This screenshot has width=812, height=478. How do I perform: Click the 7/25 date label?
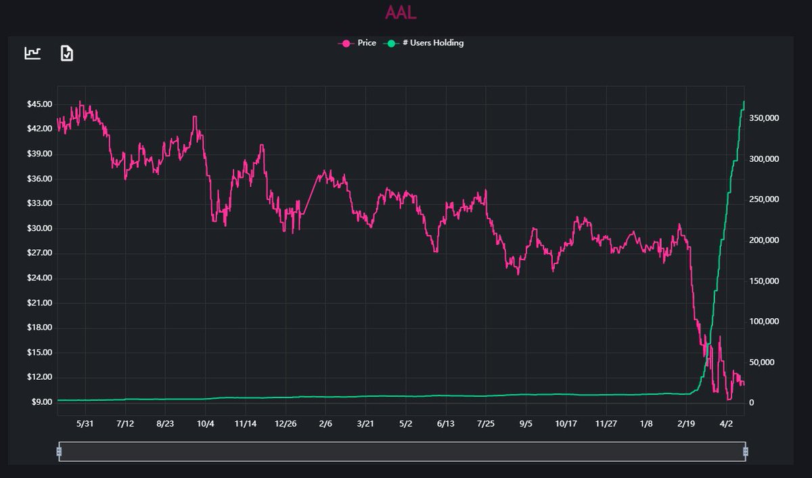point(486,424)
